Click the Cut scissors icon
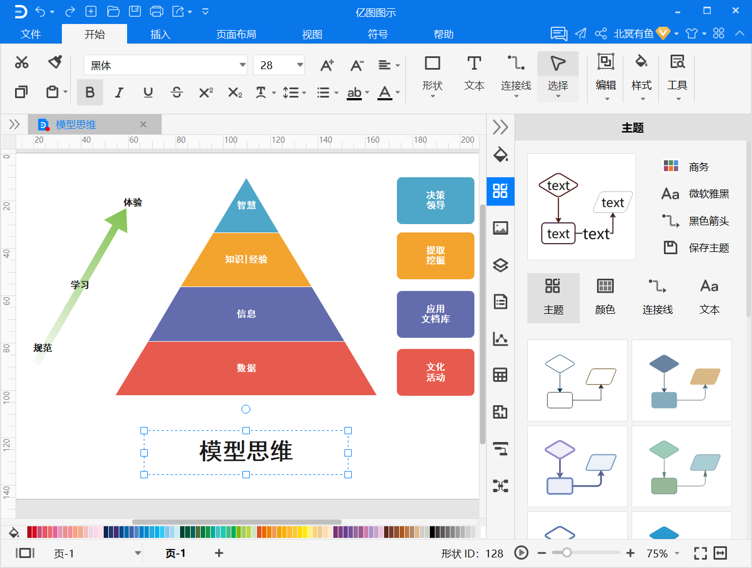Viewport: 752px width, 568px height. (x=22, y=62)
